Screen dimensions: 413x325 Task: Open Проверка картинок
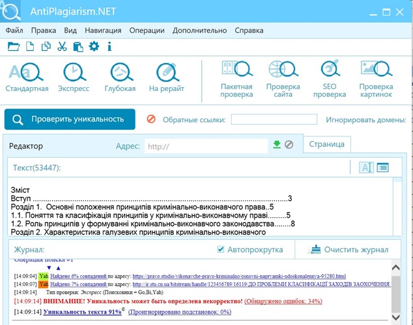[376, 79]
